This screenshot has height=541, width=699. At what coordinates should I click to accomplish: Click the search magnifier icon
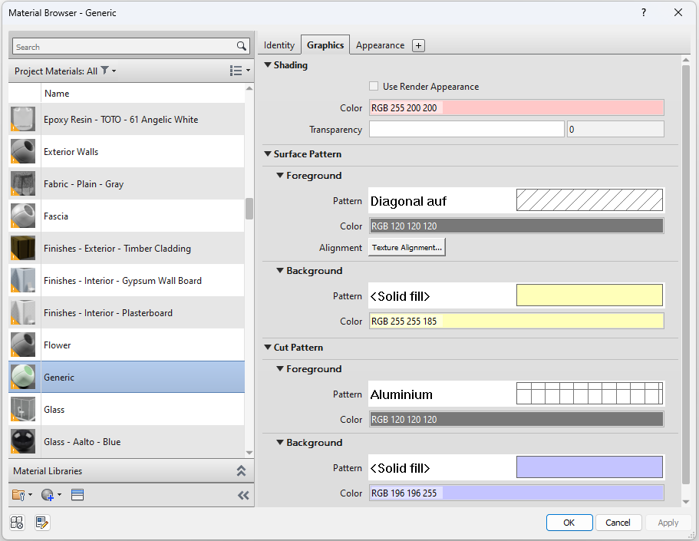(x=241, y=46)
